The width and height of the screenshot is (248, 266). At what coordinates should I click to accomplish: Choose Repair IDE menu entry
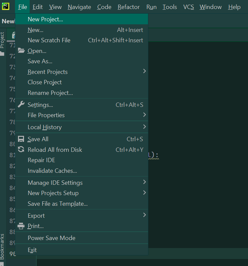82,160
